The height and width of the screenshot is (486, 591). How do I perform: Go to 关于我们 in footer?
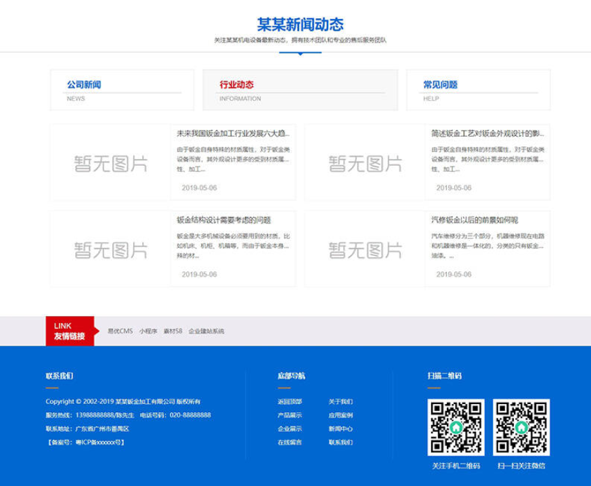tap(341, 402)
